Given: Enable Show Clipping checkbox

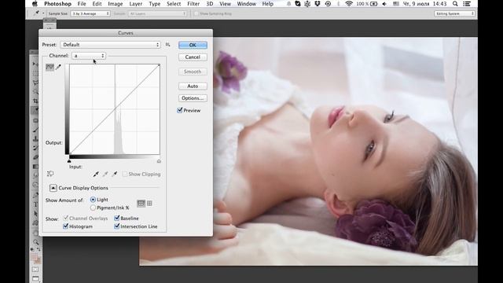Looking at the screenshot, I should [125, 174].
